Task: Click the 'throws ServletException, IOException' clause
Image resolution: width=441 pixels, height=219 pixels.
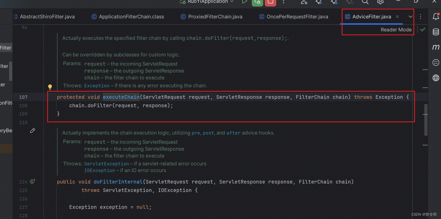Action: 137,190
